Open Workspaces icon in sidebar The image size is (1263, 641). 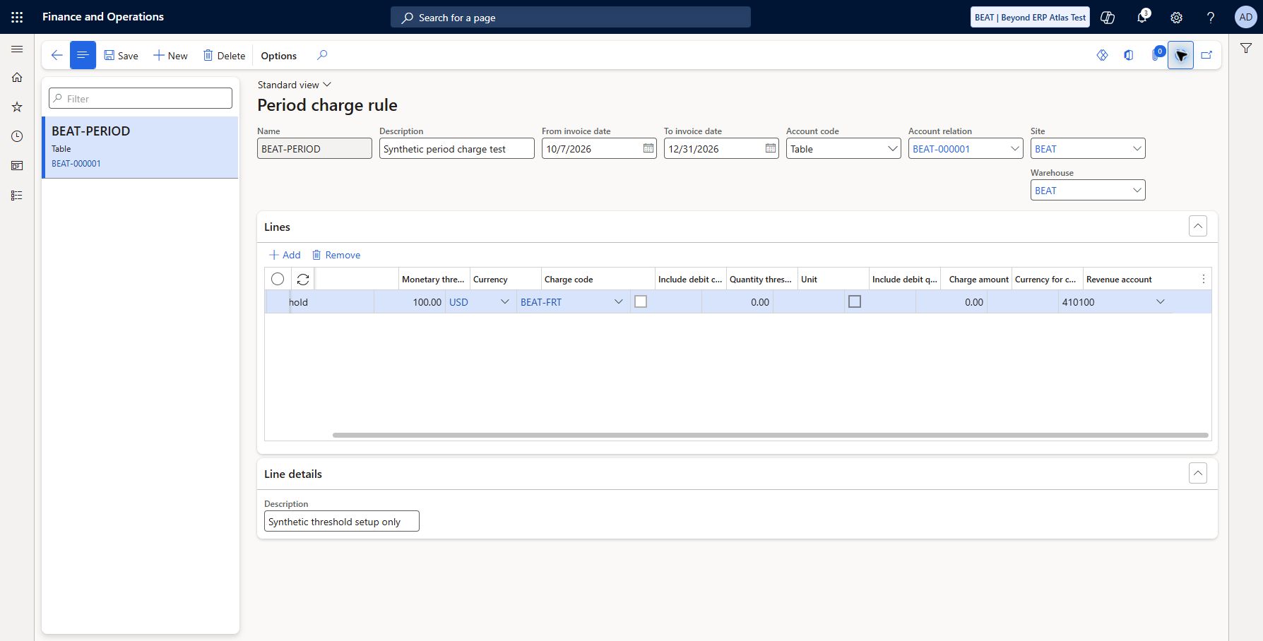click(x=17, y=166)
